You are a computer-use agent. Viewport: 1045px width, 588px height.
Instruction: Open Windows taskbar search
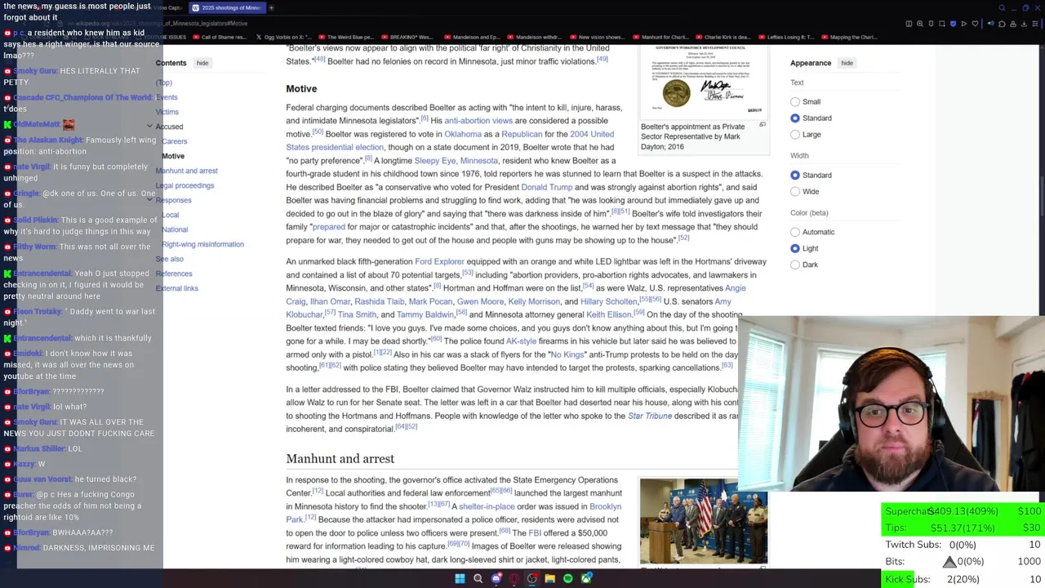[478, 578]
